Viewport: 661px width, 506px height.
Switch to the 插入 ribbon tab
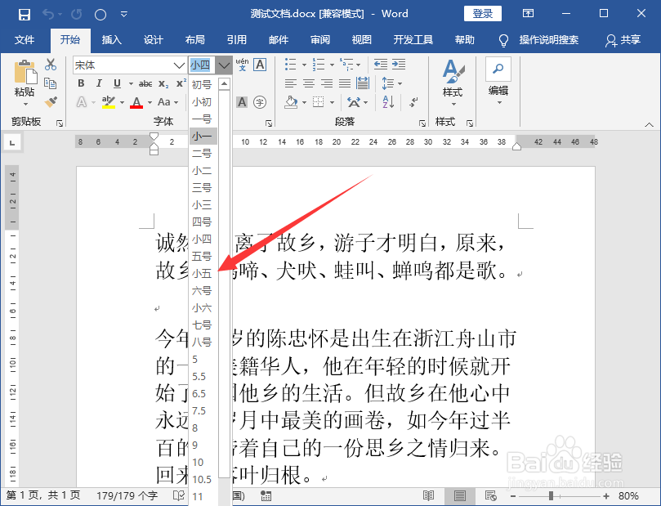click(x=111, y=38)
